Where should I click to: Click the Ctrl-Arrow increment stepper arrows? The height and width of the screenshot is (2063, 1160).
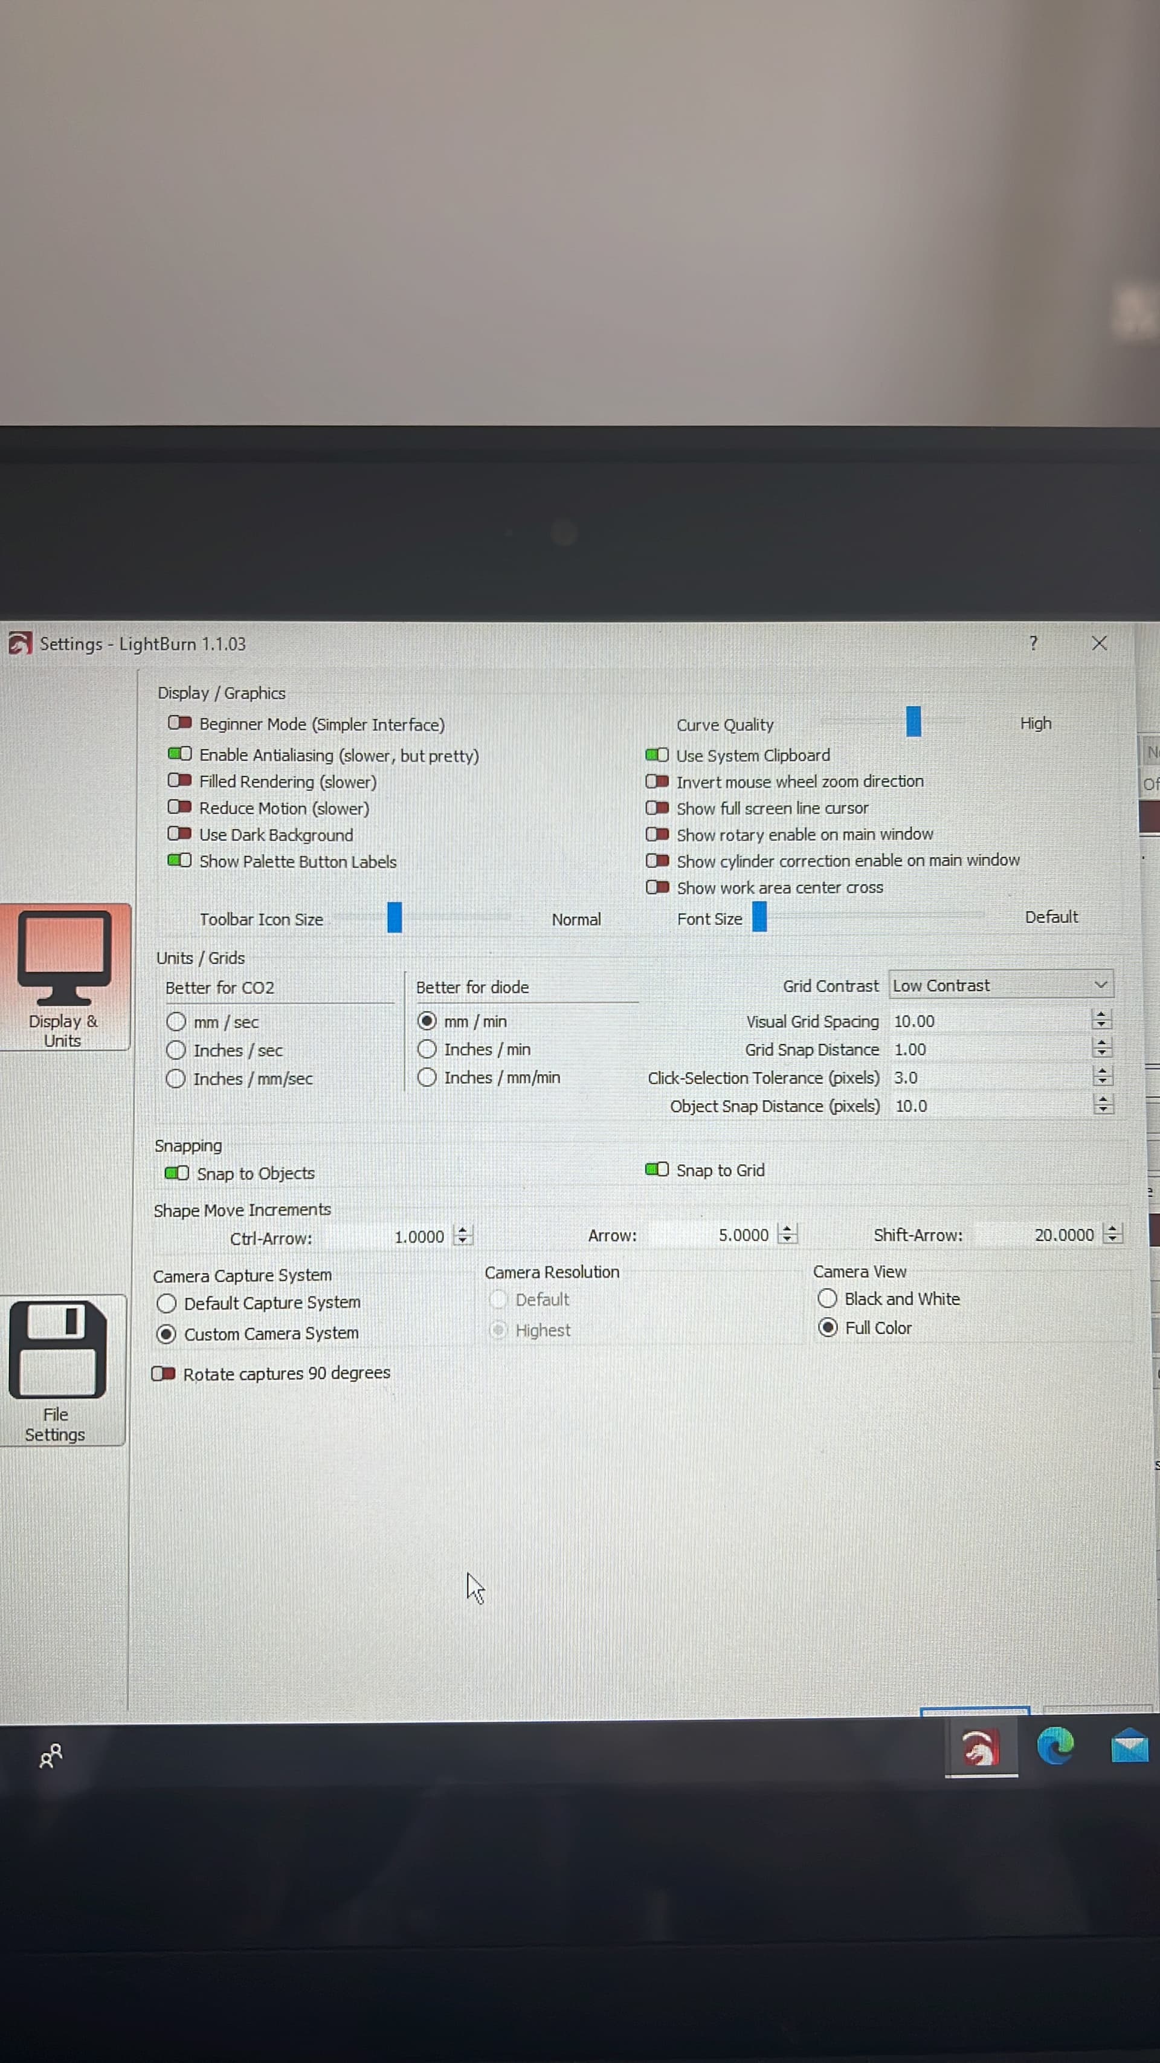(x=463, y=1236)
